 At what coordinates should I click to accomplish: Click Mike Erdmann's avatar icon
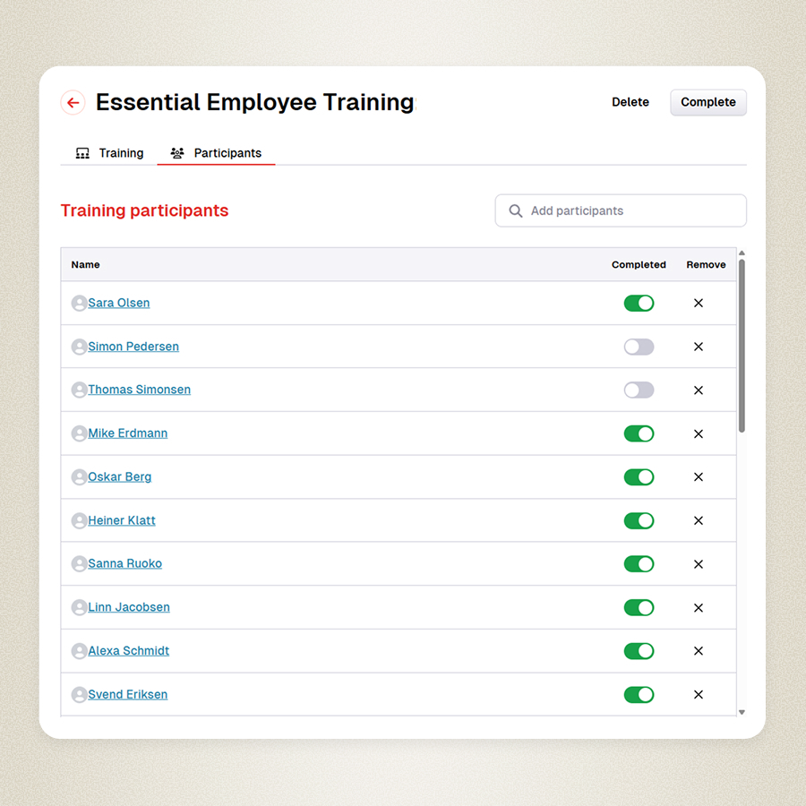pyautogui.click(x=79, y=433)
